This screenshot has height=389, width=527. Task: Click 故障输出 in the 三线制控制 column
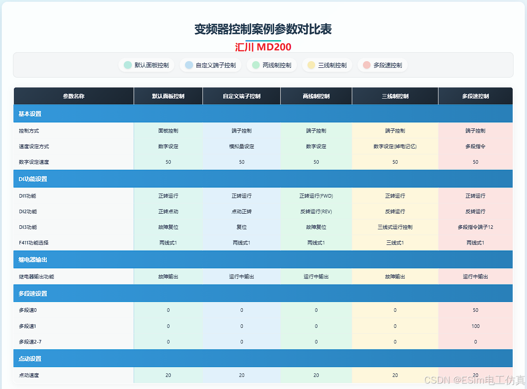click(395, 277)
